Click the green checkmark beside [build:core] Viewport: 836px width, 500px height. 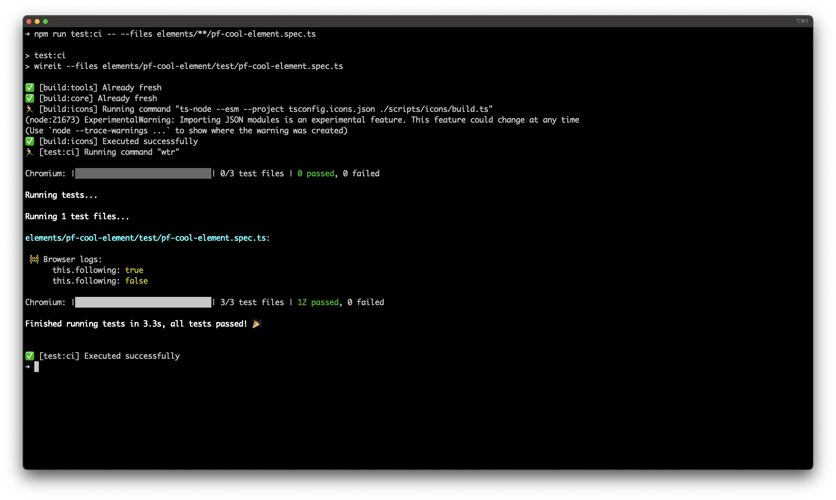coord(29,98)
